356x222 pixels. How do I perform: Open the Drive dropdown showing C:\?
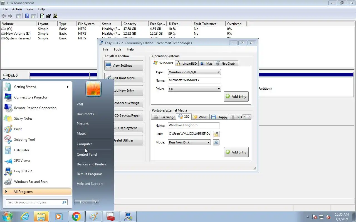coord(194,89)
